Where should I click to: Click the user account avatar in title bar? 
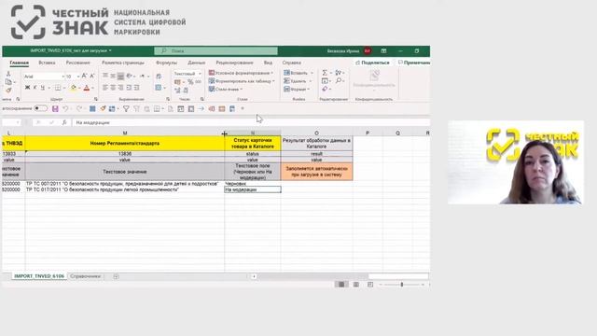(x=368, y=50)
